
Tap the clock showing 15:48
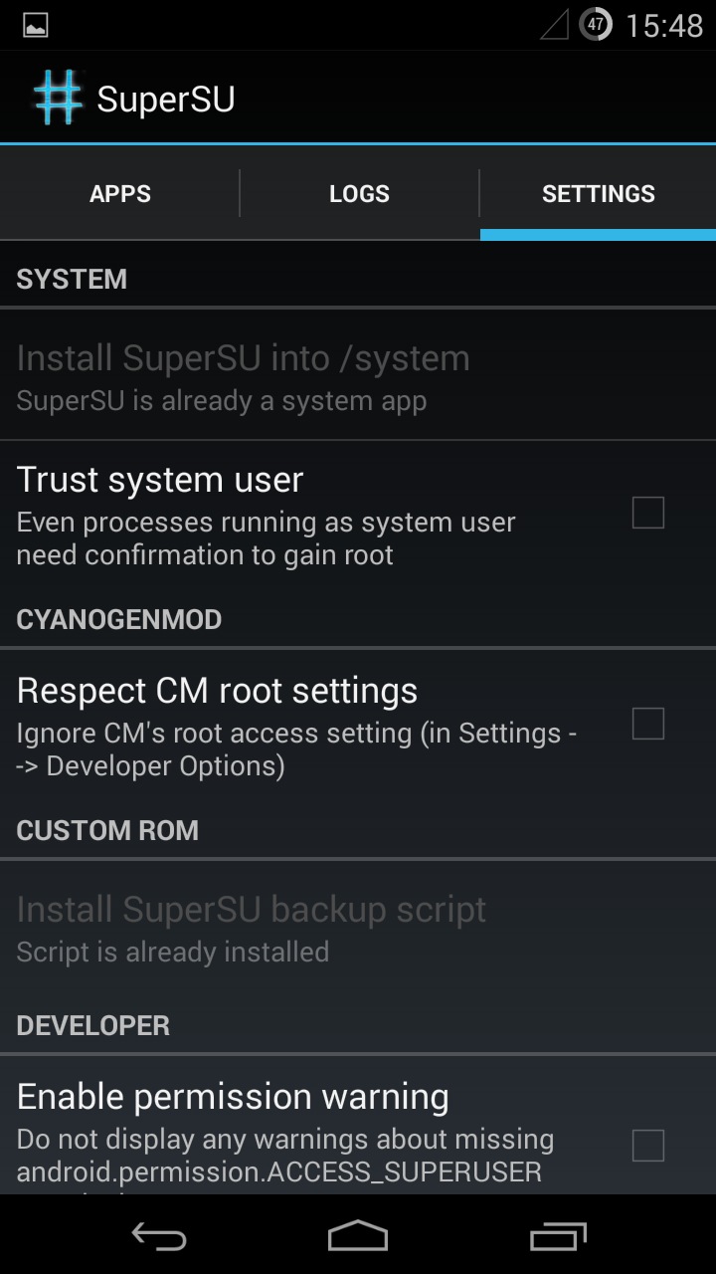click(x=664, y=26)
